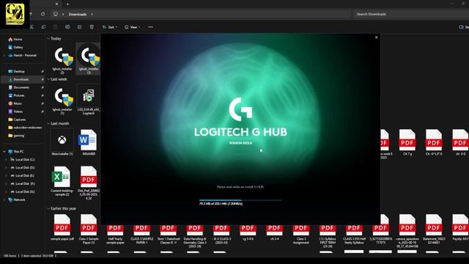Image resolution: width=469 pixels, height=264 pixels.
Task: Click the Logitech G logo in installer
Action: point(240,109)
